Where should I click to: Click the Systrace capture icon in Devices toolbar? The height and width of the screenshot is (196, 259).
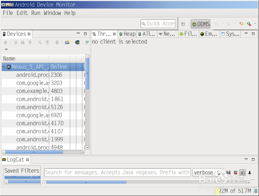tap(87, 42)
